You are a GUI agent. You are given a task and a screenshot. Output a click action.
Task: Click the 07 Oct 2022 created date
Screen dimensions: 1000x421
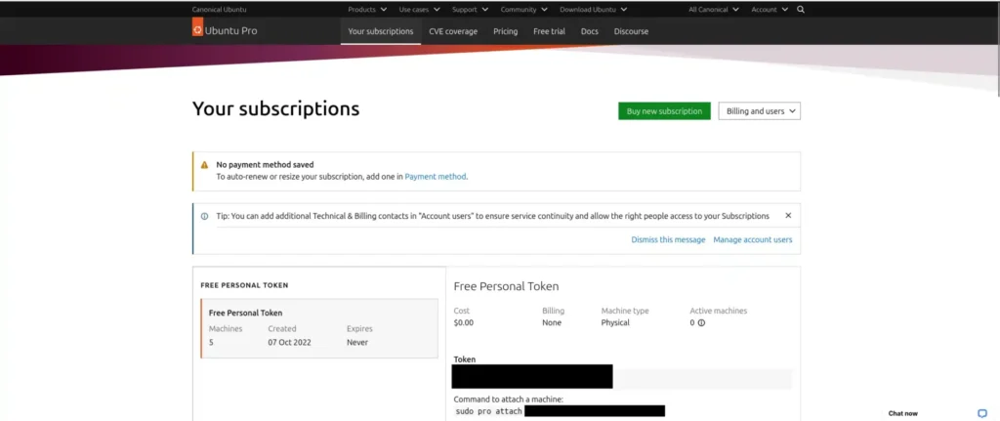[x=289, y=343]
